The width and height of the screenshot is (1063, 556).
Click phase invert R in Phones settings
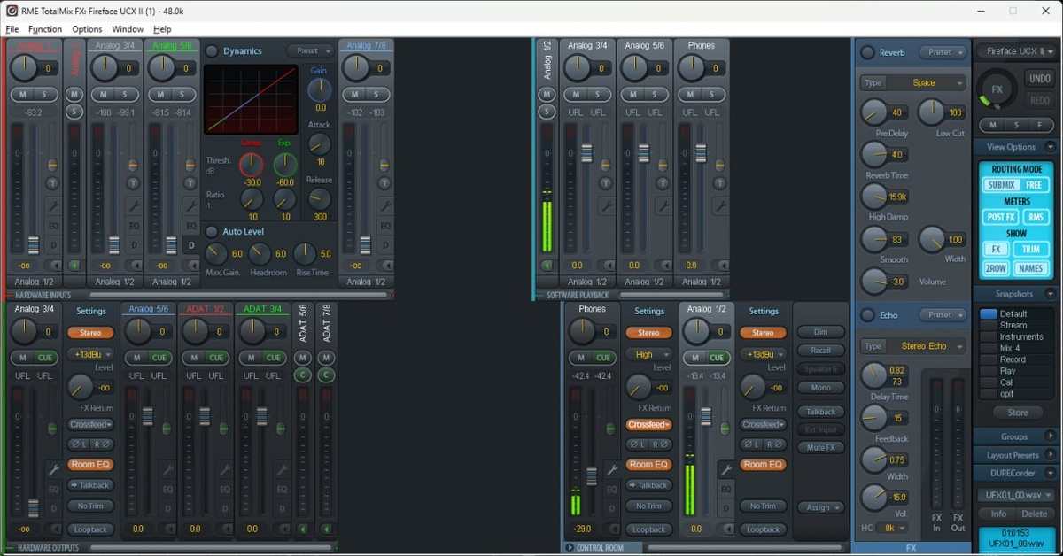(x=662, y=444)
